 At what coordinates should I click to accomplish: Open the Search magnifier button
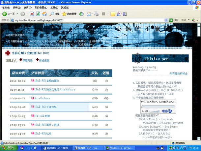coord(54,14)
